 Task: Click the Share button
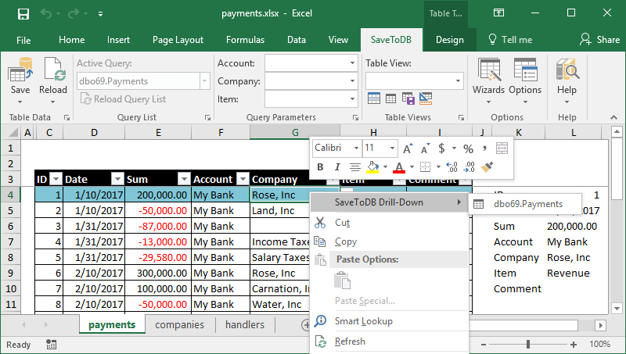[599, 40]
